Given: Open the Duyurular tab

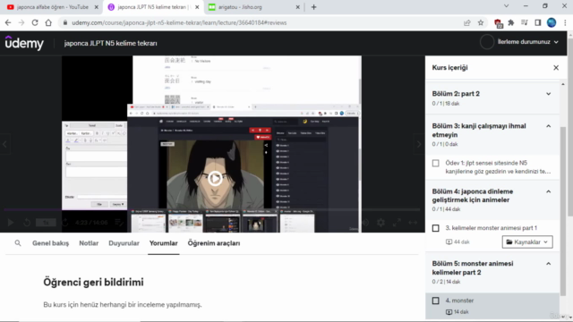Looking at the screenshot, I should click(124, 243).
